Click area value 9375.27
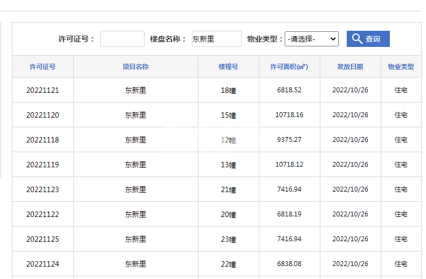This screenshot has height=279, width=426. pos(289,139)
